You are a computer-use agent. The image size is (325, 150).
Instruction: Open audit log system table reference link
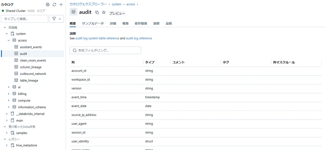(x=97, y=38)
